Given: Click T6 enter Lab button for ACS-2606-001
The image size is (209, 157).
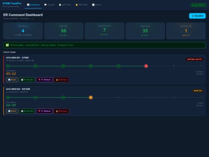Looking at the screenshot, I should 27,80.
